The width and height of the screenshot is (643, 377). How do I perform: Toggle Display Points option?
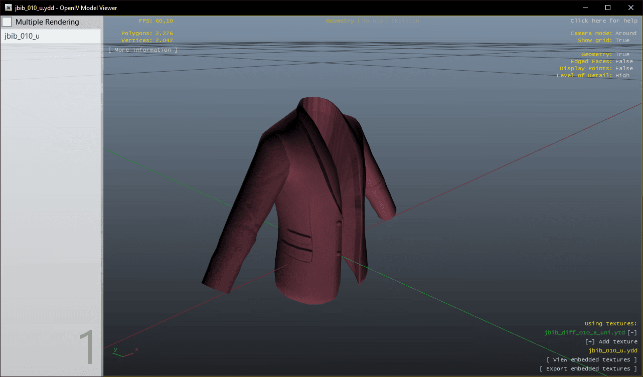[624, 68]
